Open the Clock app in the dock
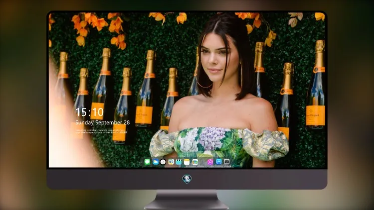374x210 pixels. (x=163, y=162)
